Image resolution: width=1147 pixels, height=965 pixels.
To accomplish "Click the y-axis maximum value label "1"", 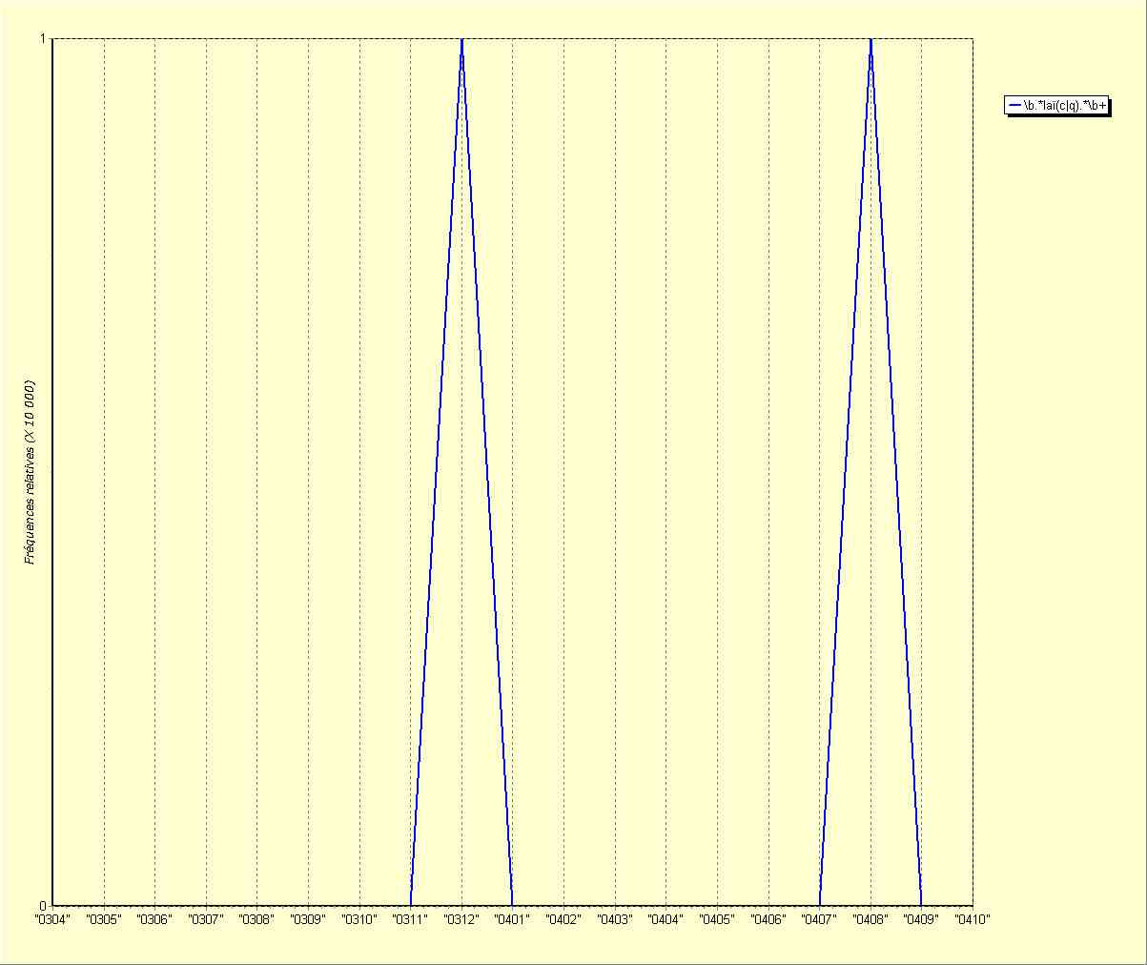I will coord(43,38).
